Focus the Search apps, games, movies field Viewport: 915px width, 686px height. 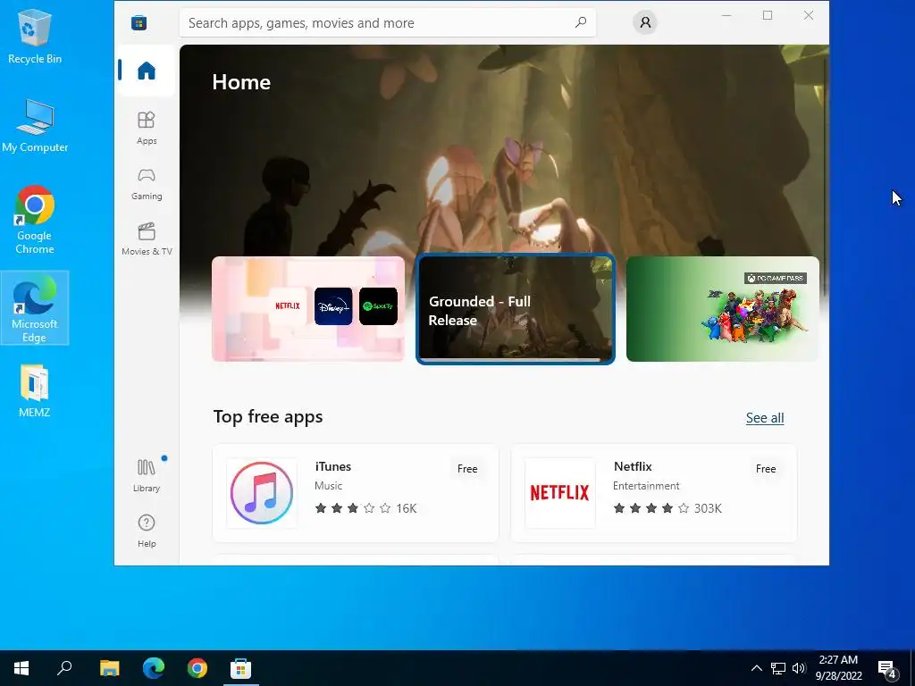[388, 22]
